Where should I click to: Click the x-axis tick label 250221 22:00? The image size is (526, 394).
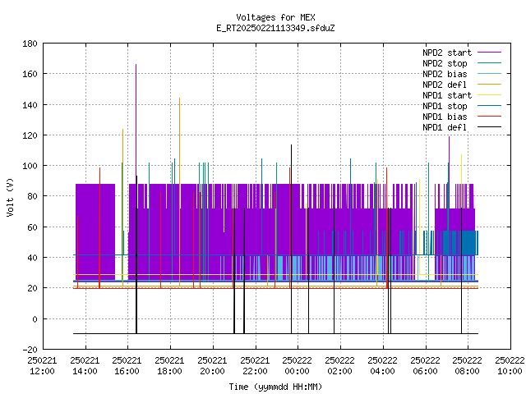click(255, 366)
